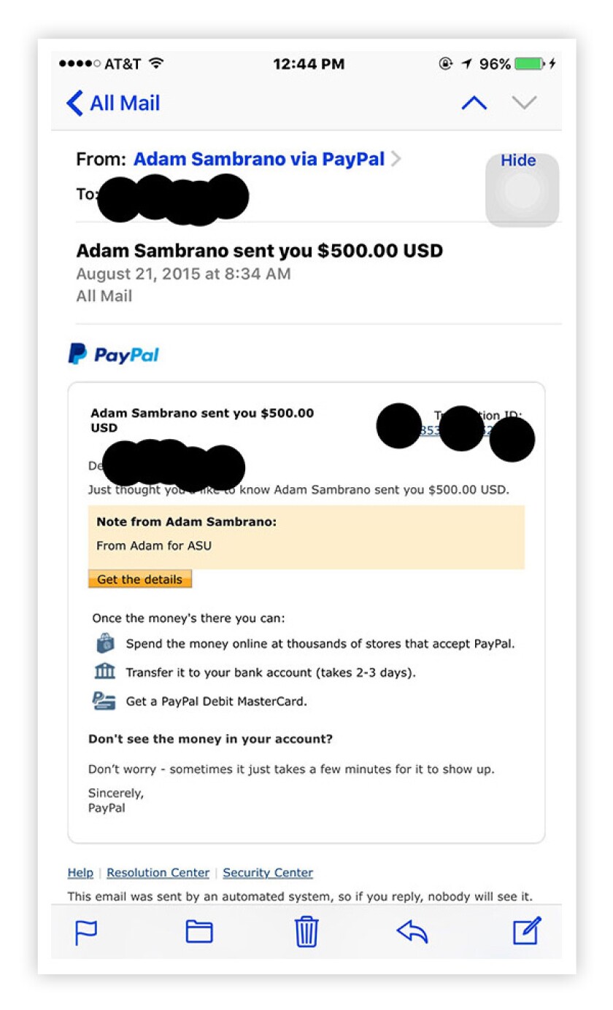This screenshot has height=1010, width=613.
Task: Go back to All Mail
Action: coord(113,103)
